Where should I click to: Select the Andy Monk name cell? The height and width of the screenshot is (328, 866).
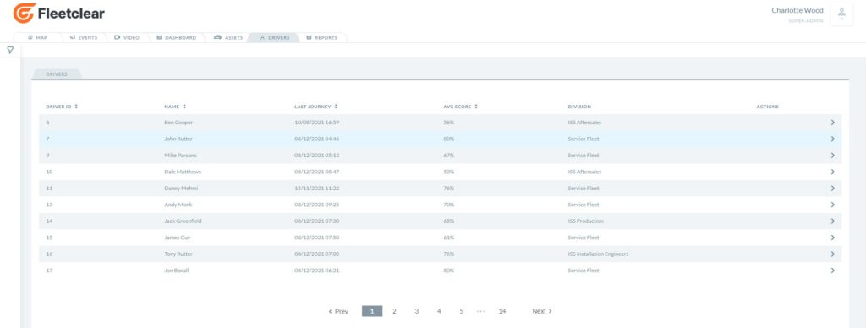178,205
